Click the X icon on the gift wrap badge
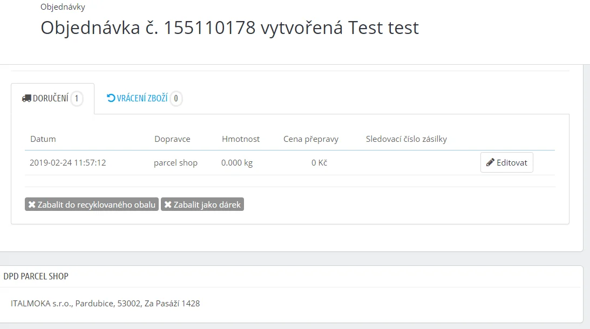The height and width of the screenshot is (329, 590). coord(168,204)
